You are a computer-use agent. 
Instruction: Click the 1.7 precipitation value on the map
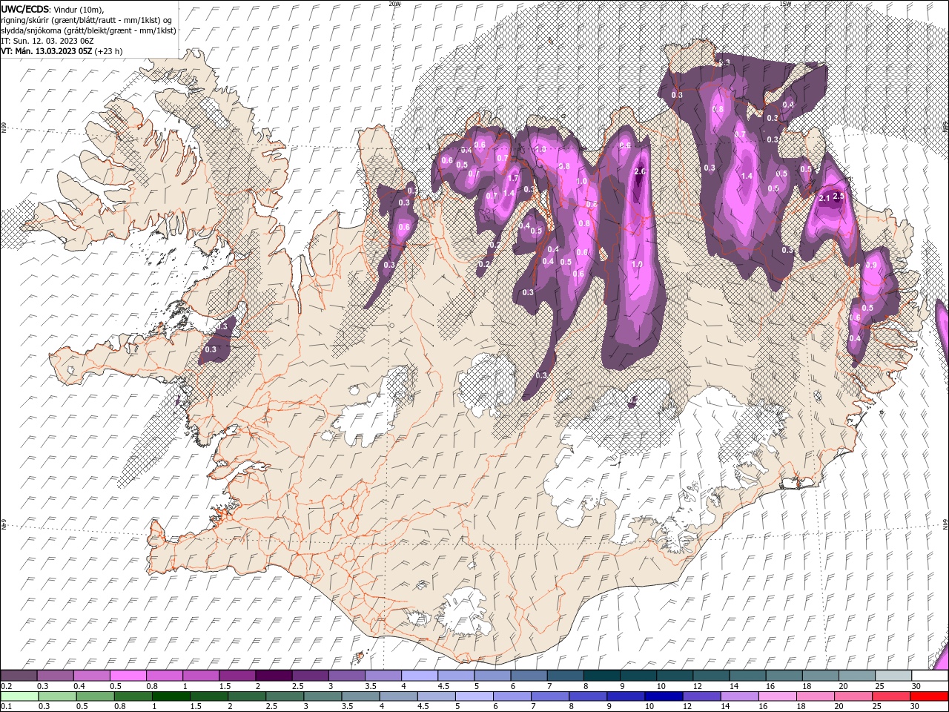click(512, 178)
